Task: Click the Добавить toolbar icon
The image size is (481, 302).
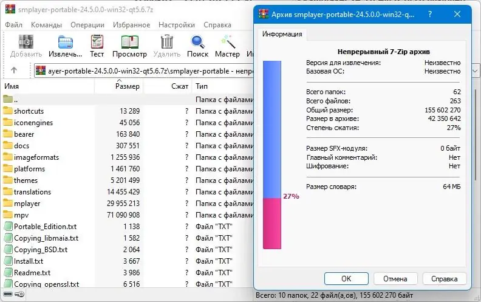Action: coord(26,42)
